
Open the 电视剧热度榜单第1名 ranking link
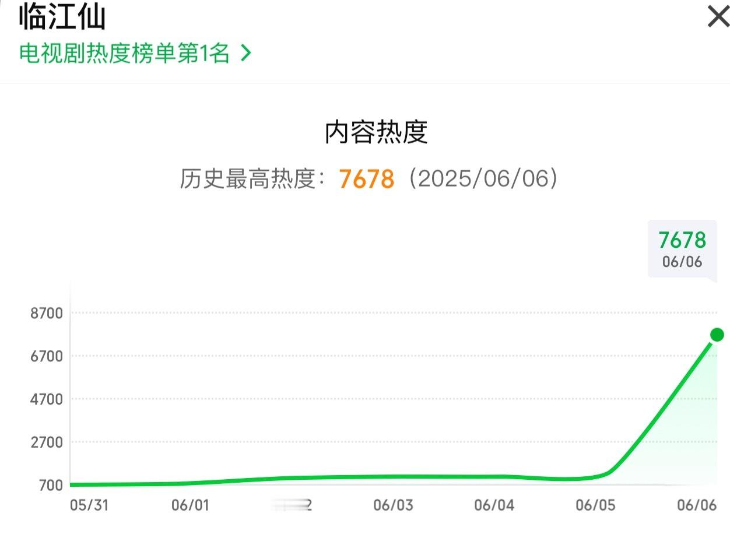pyautogui.click(x=124, y=54)
